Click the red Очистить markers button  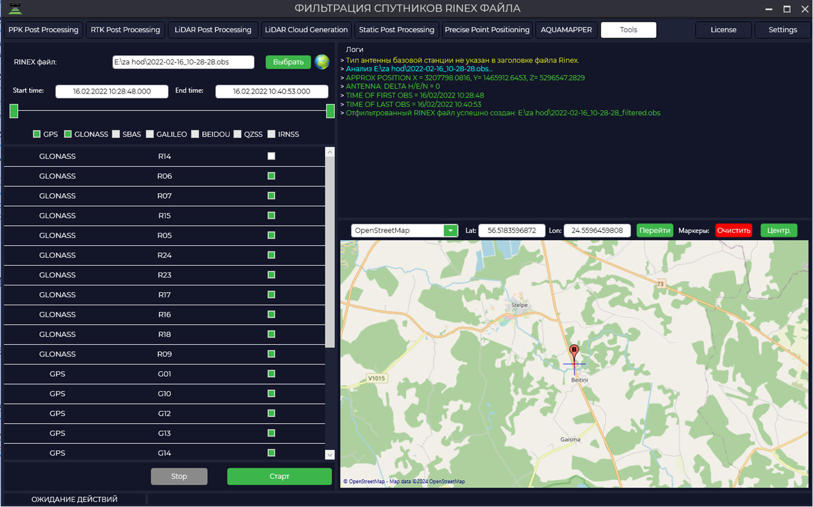733,231
